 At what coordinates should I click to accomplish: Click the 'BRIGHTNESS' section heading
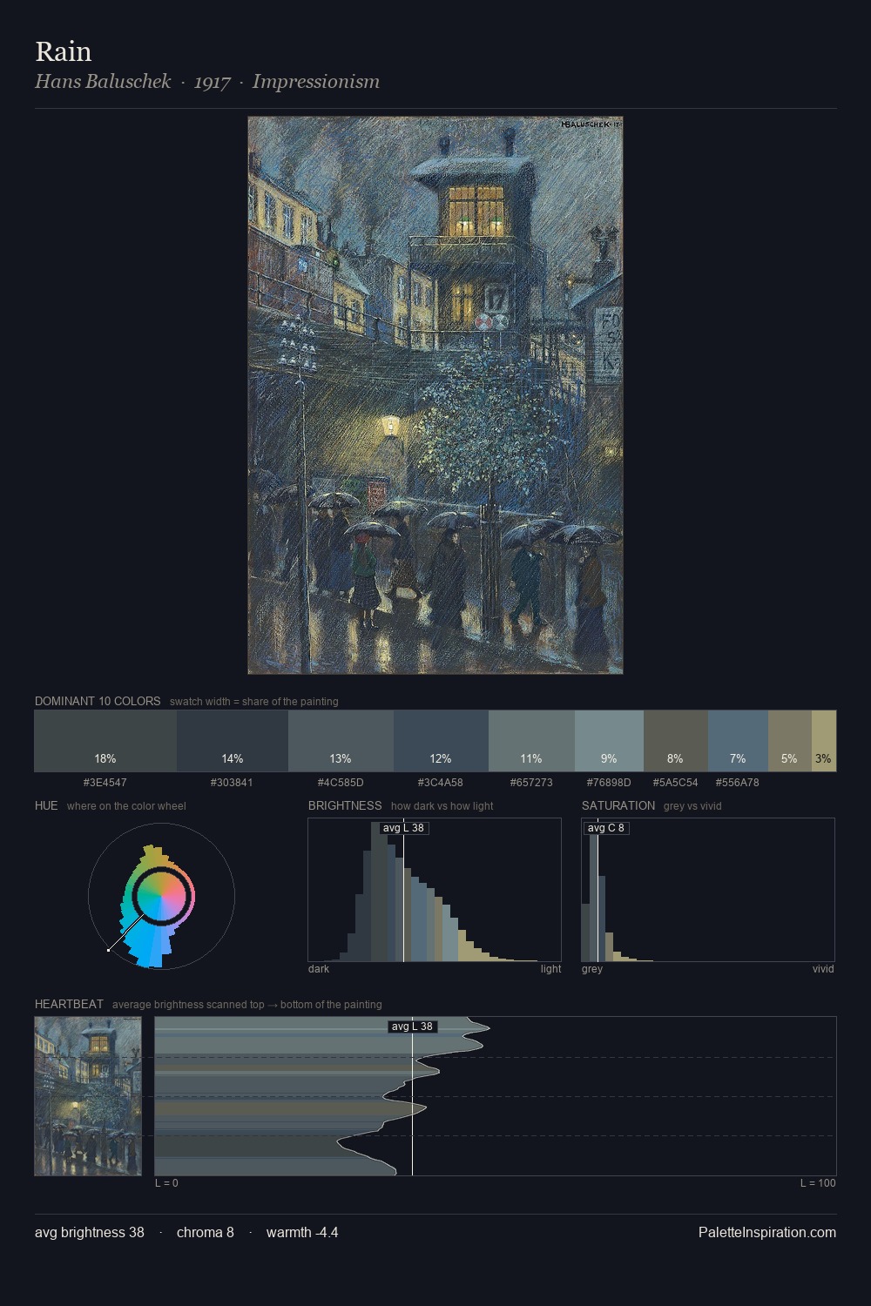345,805
